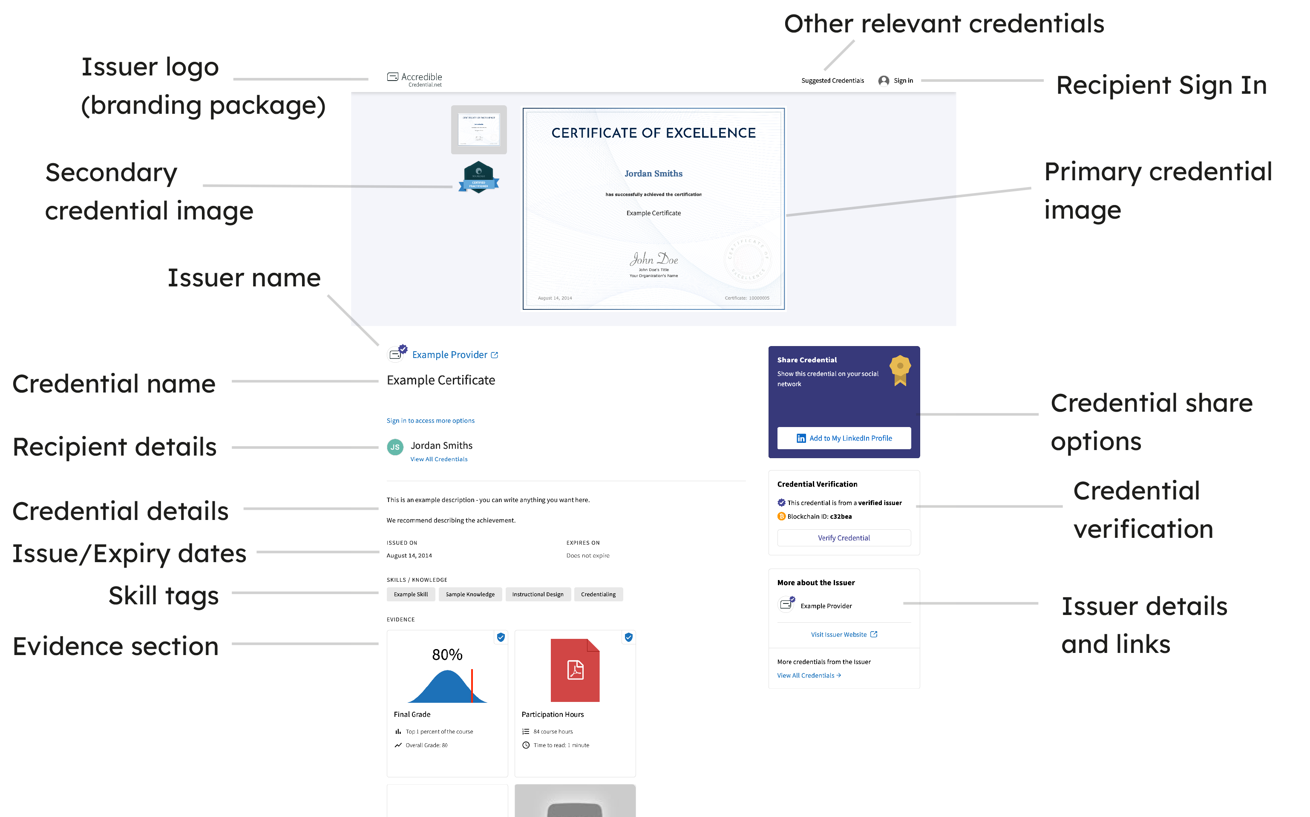The image size is (1310, 817).
Task: Add credential to My LinkedIn Profile
Action: coord(844,438)
